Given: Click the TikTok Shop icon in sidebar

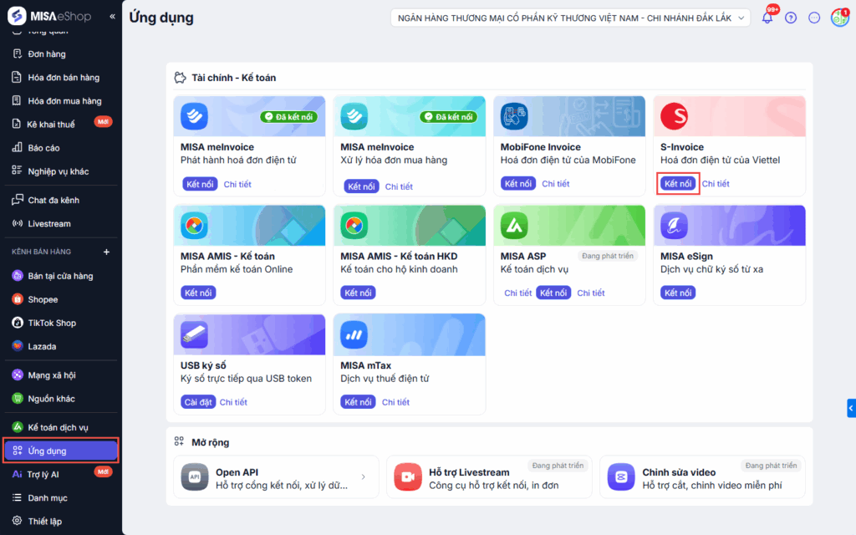Looking at the screenshot, I should 18,323.
